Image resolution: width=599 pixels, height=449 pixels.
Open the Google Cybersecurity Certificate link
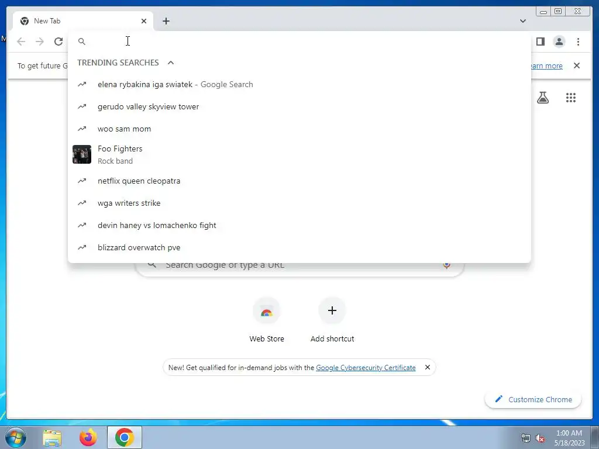366,367
